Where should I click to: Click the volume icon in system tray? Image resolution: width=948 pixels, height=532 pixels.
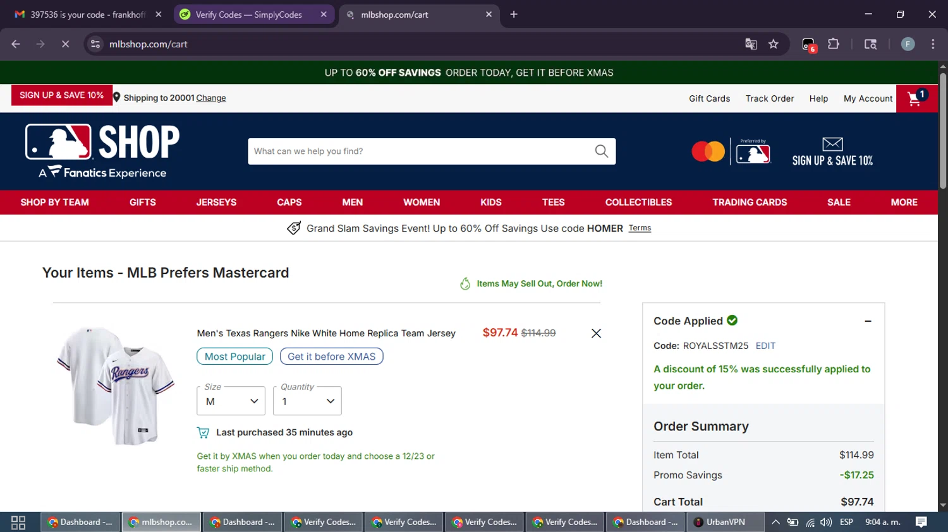click(826, 523)
